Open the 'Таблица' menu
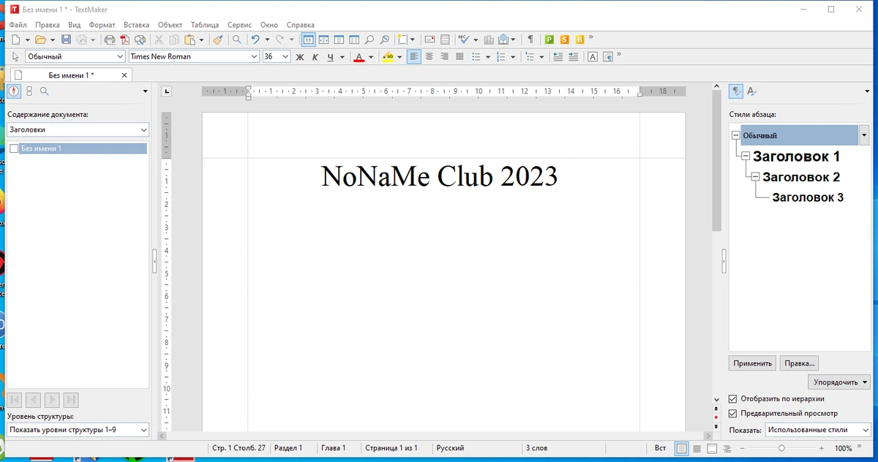This screenshot has height=462, width=878. pos(205,25)
